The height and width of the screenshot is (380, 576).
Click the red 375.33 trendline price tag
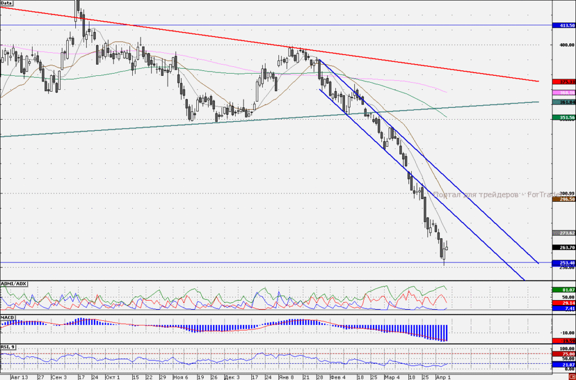(x=564, y=82)
